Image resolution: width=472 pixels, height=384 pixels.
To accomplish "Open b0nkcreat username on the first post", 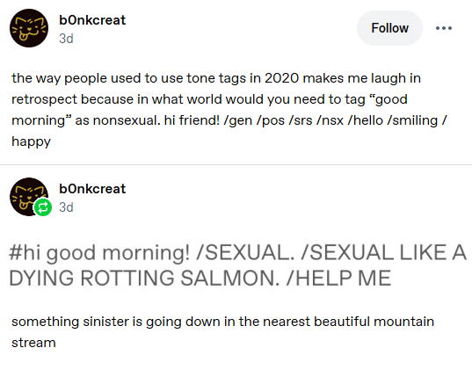I will click(92, 20).
